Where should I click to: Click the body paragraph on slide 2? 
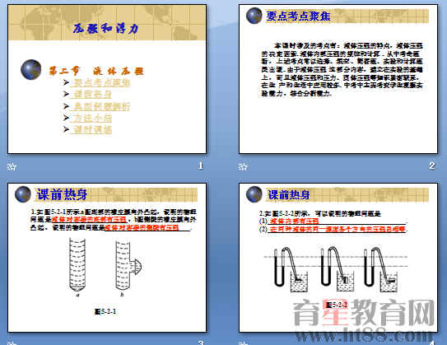tap(342, 69)
